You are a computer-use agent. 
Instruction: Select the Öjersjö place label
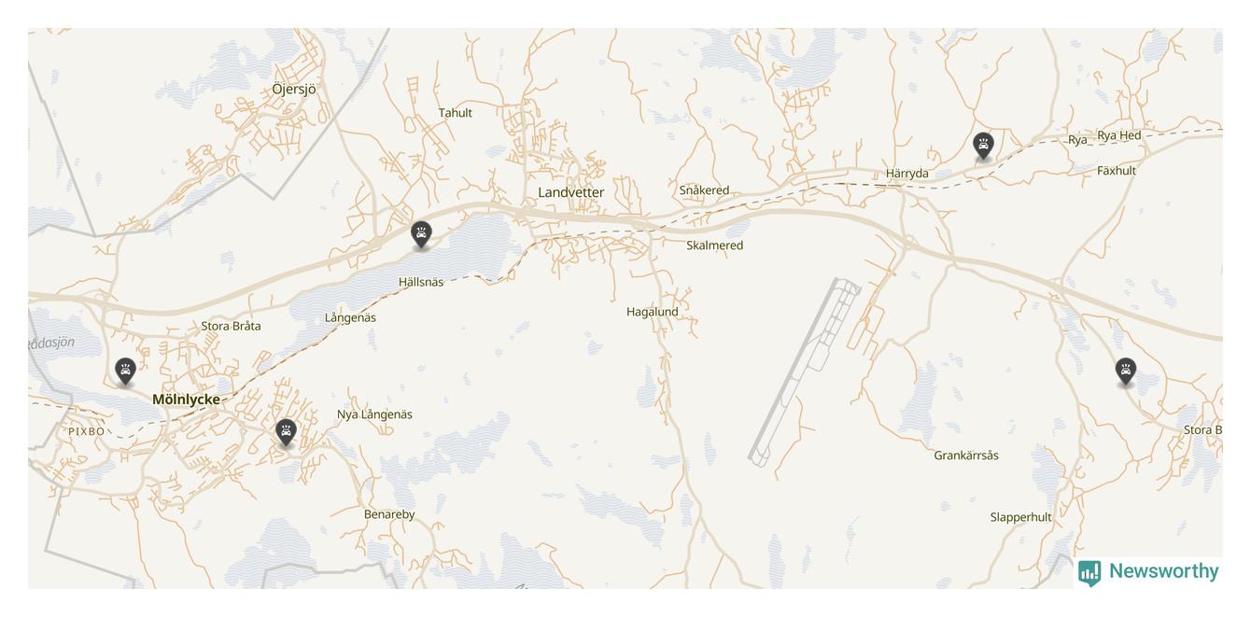tap(294, 90)
